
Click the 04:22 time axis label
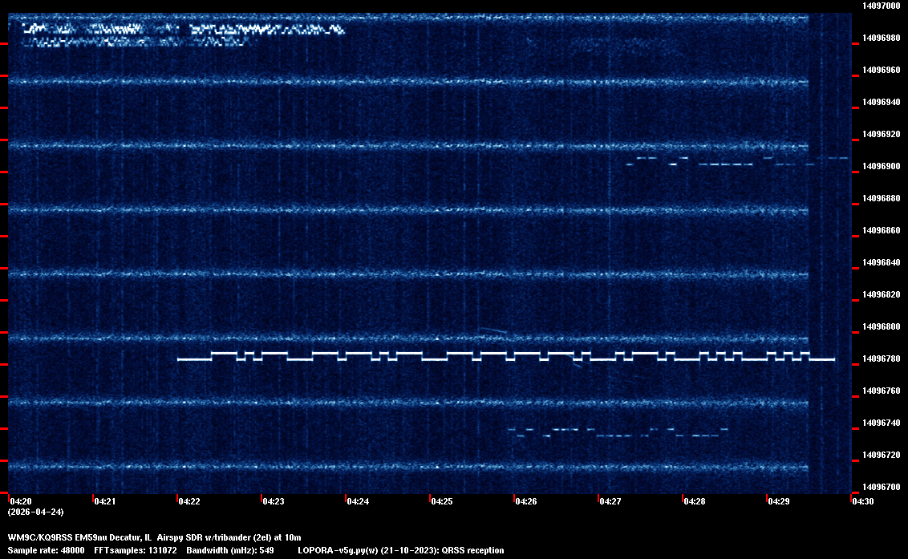tap(188, 502)
